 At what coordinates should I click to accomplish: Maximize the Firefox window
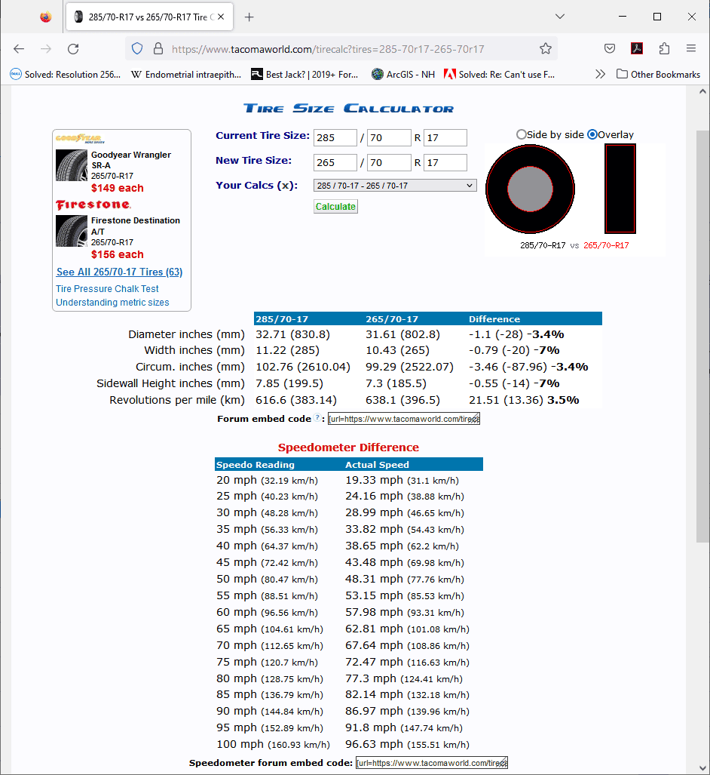tap(657, 17)
